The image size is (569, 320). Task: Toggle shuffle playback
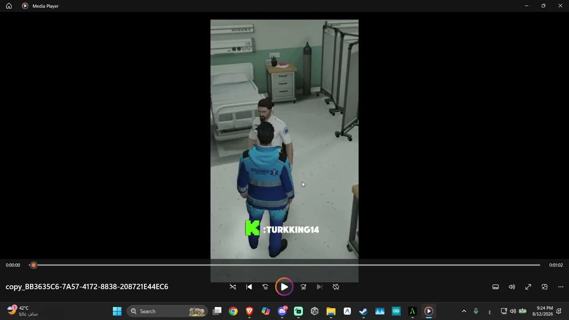232,287
